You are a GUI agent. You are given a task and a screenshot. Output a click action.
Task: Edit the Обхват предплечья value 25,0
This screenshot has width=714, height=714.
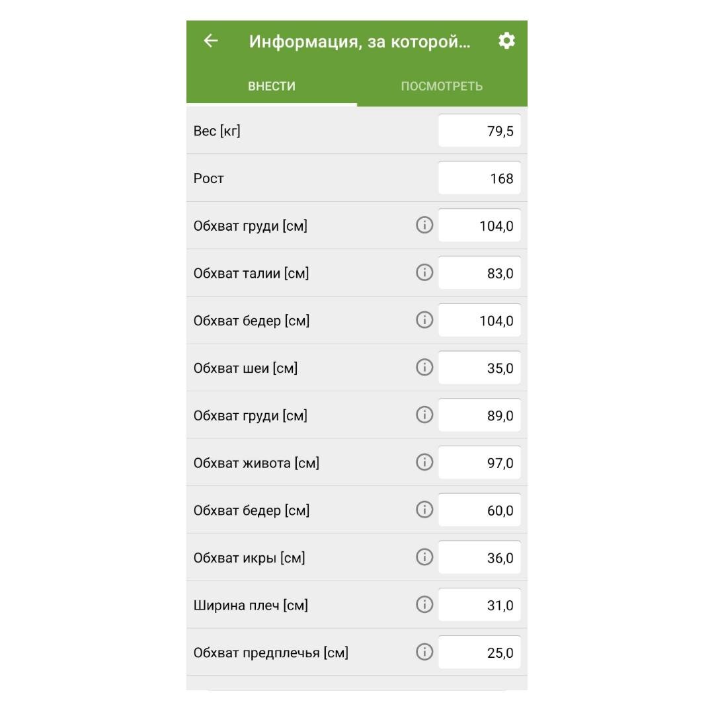479,653
